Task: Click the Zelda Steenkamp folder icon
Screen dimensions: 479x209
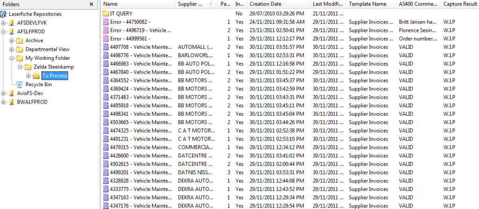Action: pyautogui.click(x=28, y=67)
